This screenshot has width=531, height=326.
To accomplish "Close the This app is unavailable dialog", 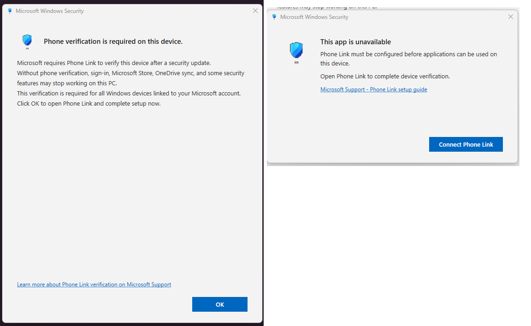I will (x=511, y=17).
